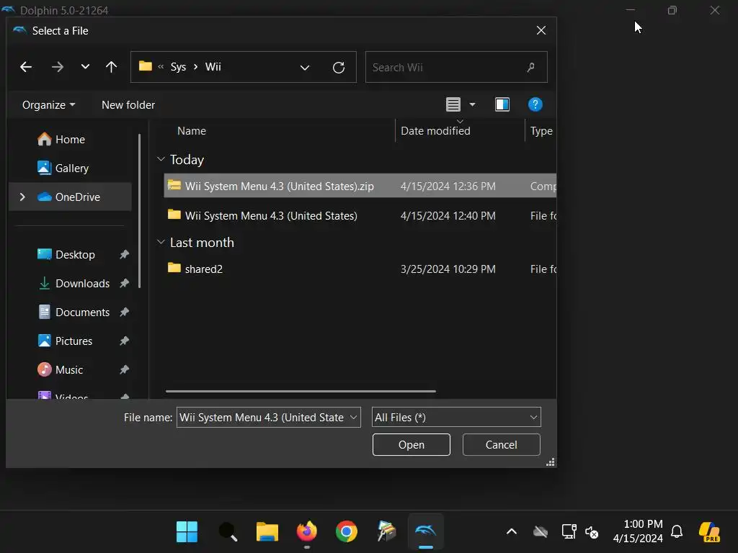This screenshot has width=738, height=553.
Task: Expand address bar history dropdown
Action: click(x=305, y=67)
